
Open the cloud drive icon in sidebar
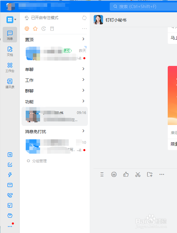[10, 215]
